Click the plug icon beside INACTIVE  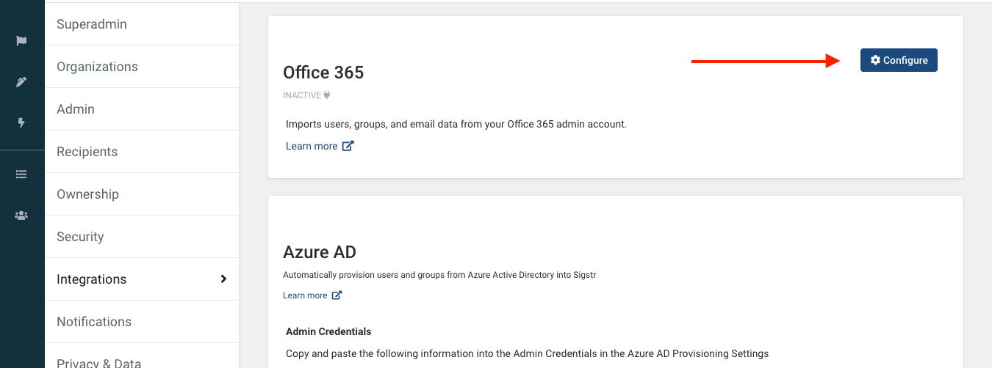pyautogui.click(x=327, y=95)
